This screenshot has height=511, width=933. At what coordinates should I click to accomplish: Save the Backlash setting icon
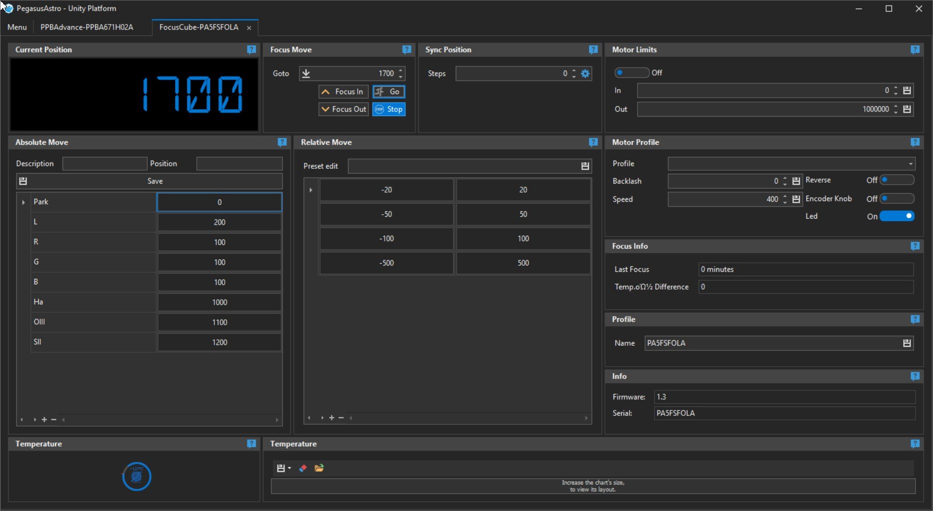(x=796, y=181)
